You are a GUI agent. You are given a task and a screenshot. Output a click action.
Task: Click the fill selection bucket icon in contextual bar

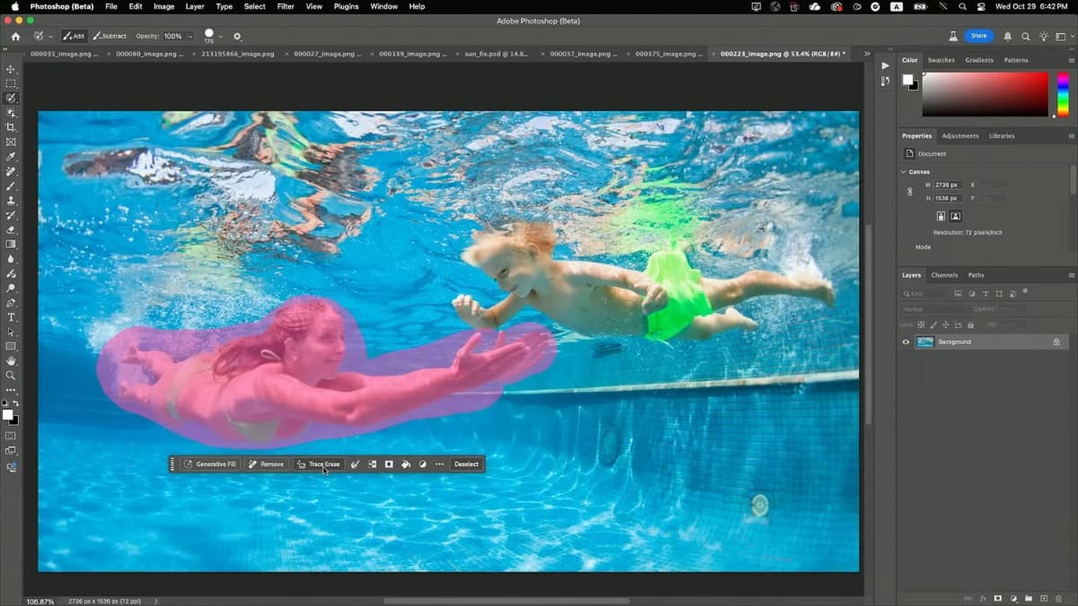[405, 464]
